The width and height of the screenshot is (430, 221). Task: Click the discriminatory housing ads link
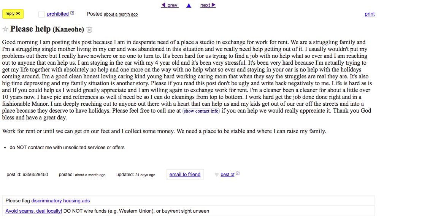(60, 200)
